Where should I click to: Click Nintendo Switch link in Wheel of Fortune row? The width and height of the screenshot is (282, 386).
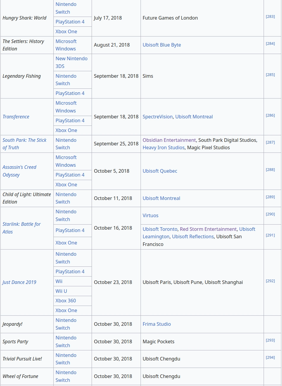(66, 376)
